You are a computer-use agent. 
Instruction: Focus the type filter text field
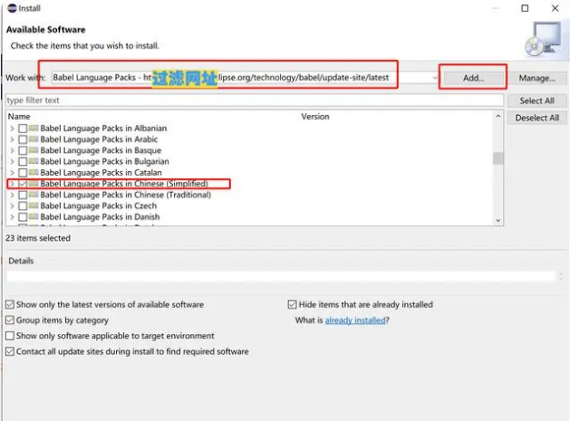[x=255, y=100]
